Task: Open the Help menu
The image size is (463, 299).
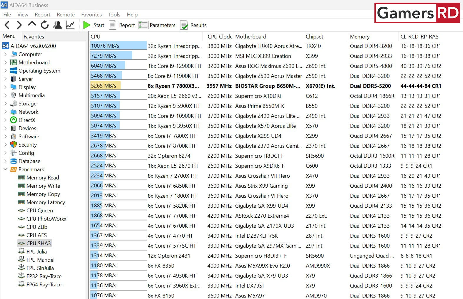Action: click(132, 14)
